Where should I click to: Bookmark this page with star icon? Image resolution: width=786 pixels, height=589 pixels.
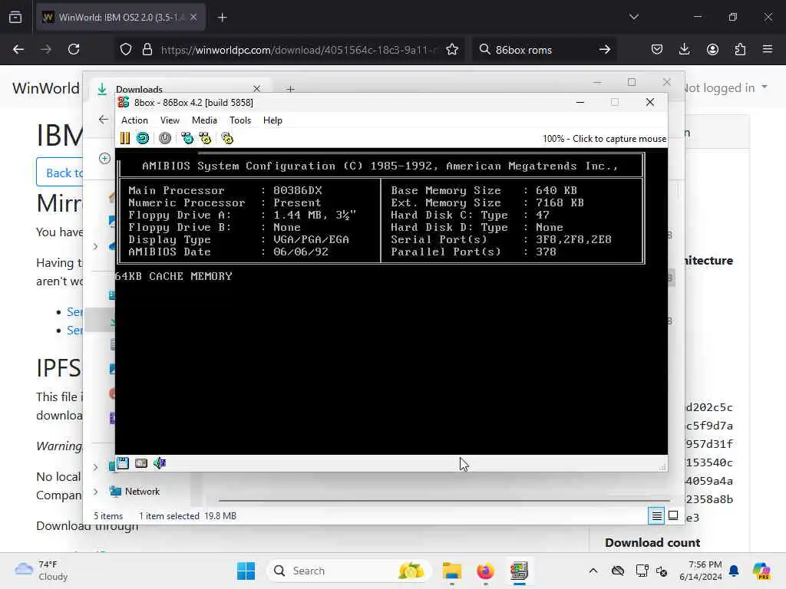tap(452, 50)
